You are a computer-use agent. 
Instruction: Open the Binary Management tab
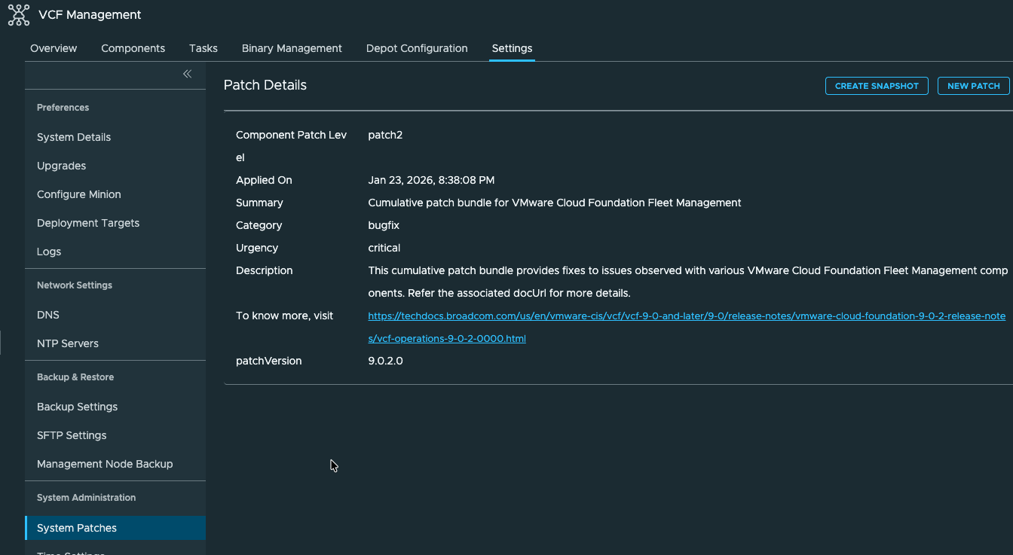[x=292, y=48]
